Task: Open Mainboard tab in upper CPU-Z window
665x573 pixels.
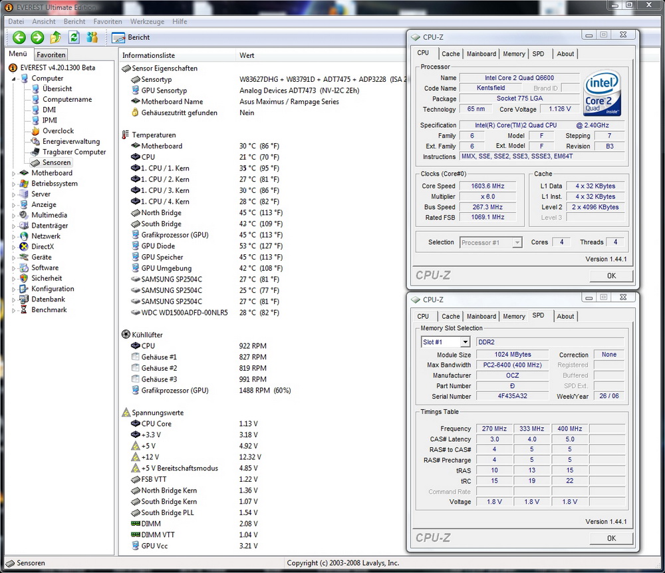Action: point(481,54)
